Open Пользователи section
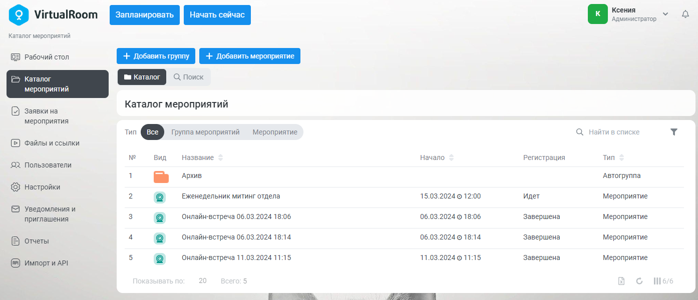This screenshot has height=300, width=698. tap(58, 165)
